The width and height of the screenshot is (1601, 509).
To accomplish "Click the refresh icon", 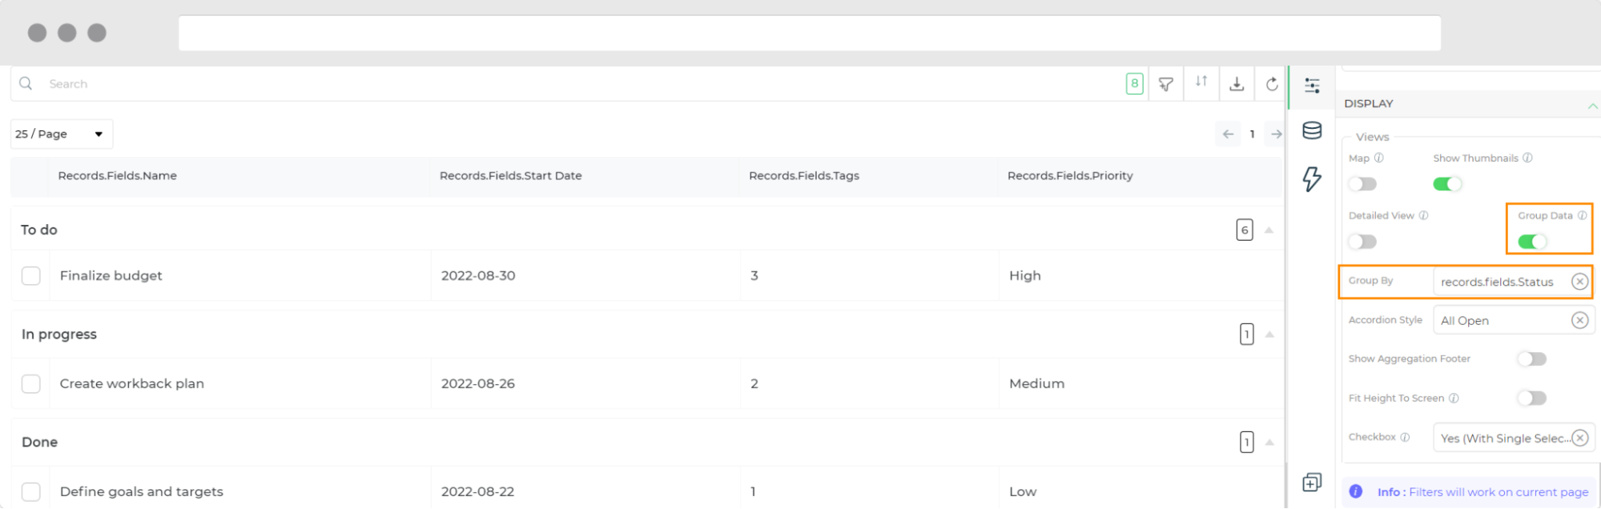I will click(x=1272, y=84).
